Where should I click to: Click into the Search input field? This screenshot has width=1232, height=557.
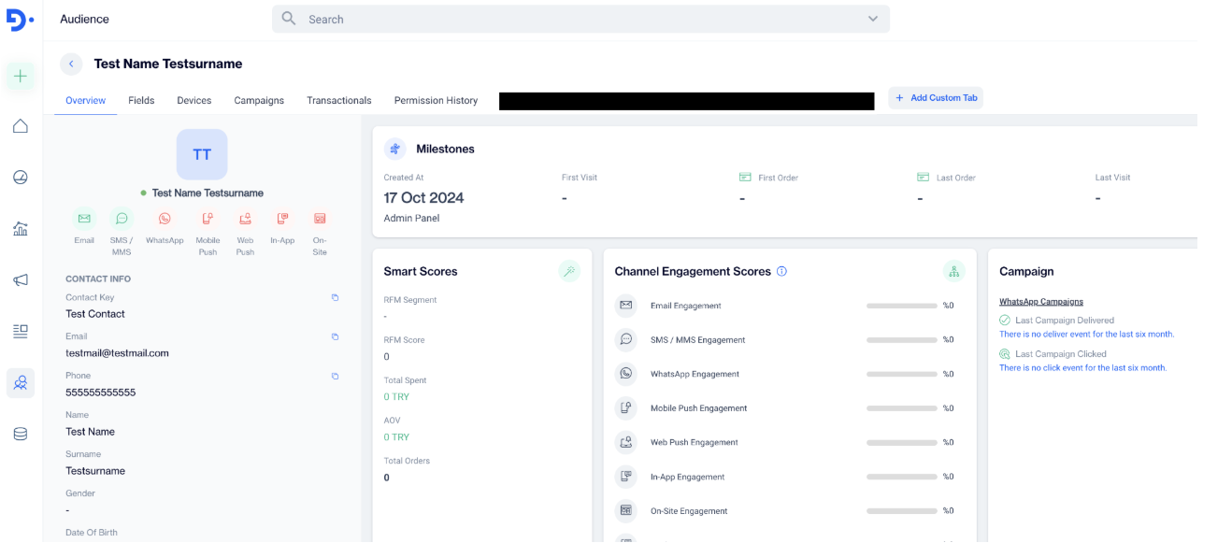coord(580,19)
